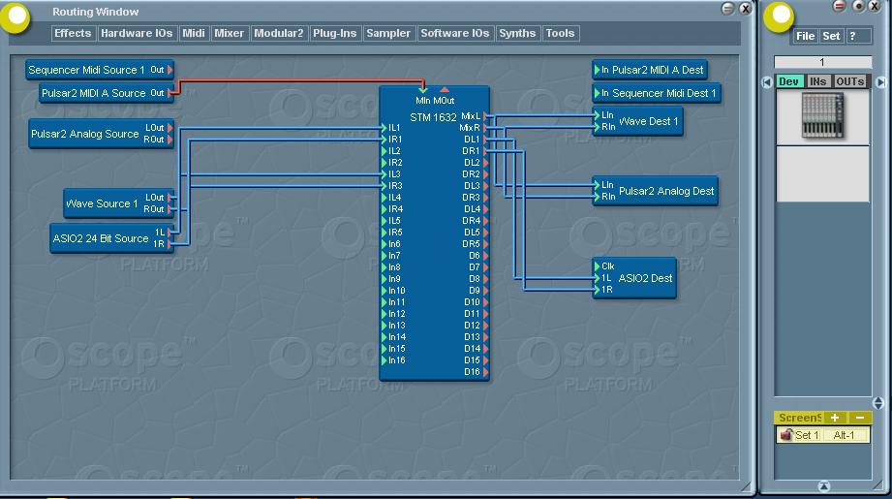
Task: Click the yellow circle logo of the Routing Window
Action: (15, 17)
